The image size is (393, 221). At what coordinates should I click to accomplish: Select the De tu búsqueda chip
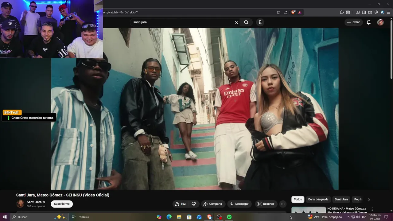pos(318,200)
